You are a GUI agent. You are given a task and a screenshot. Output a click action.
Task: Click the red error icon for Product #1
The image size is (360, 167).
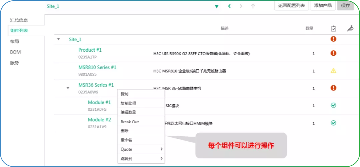[333, 54]
